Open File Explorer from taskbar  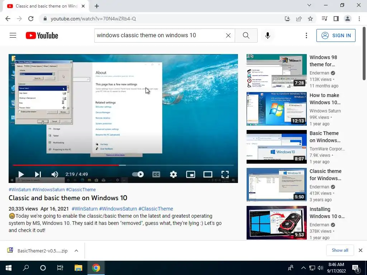78,268
